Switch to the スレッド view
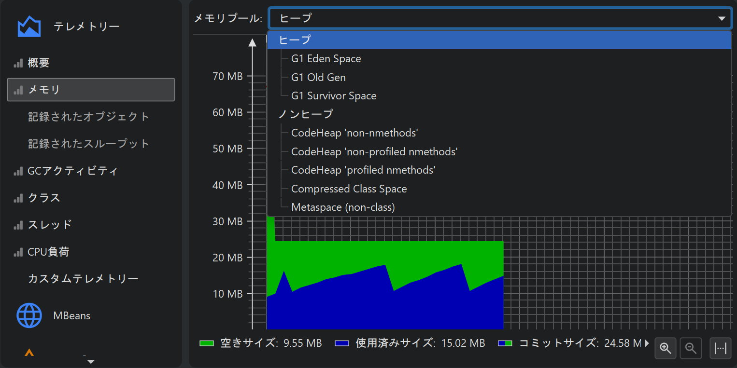 point(50,225)
